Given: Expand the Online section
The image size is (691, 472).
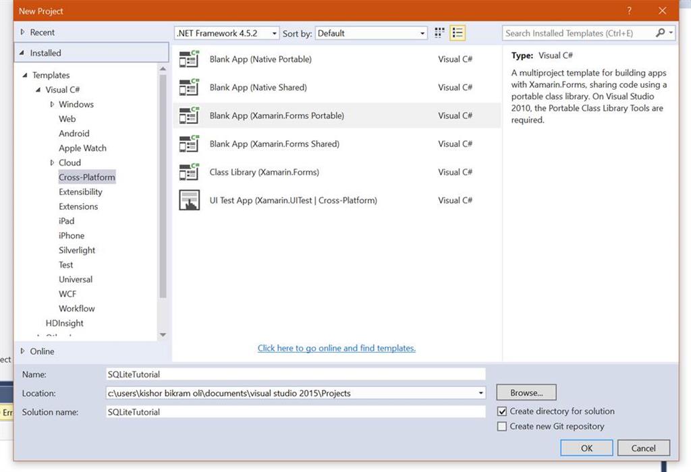Looking at the screenshot, I should pos(22,351).
